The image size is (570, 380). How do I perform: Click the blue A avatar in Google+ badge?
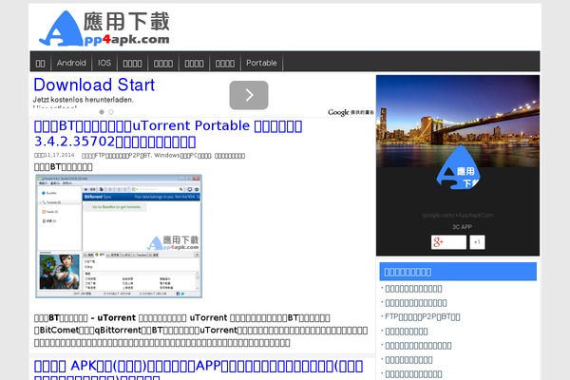click(458, 168)
